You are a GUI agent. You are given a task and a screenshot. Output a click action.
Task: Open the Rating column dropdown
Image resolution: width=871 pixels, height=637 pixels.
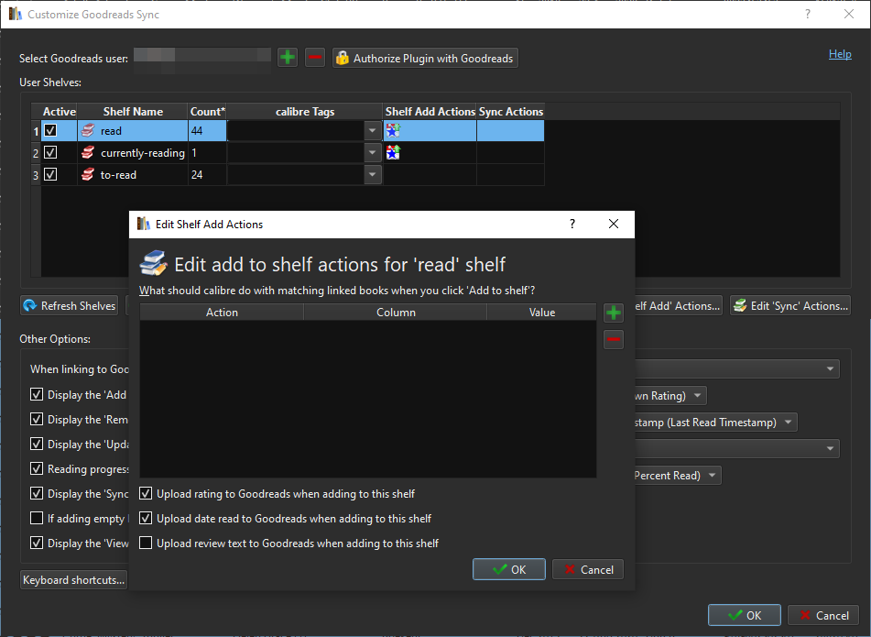(x=670, y=395)
